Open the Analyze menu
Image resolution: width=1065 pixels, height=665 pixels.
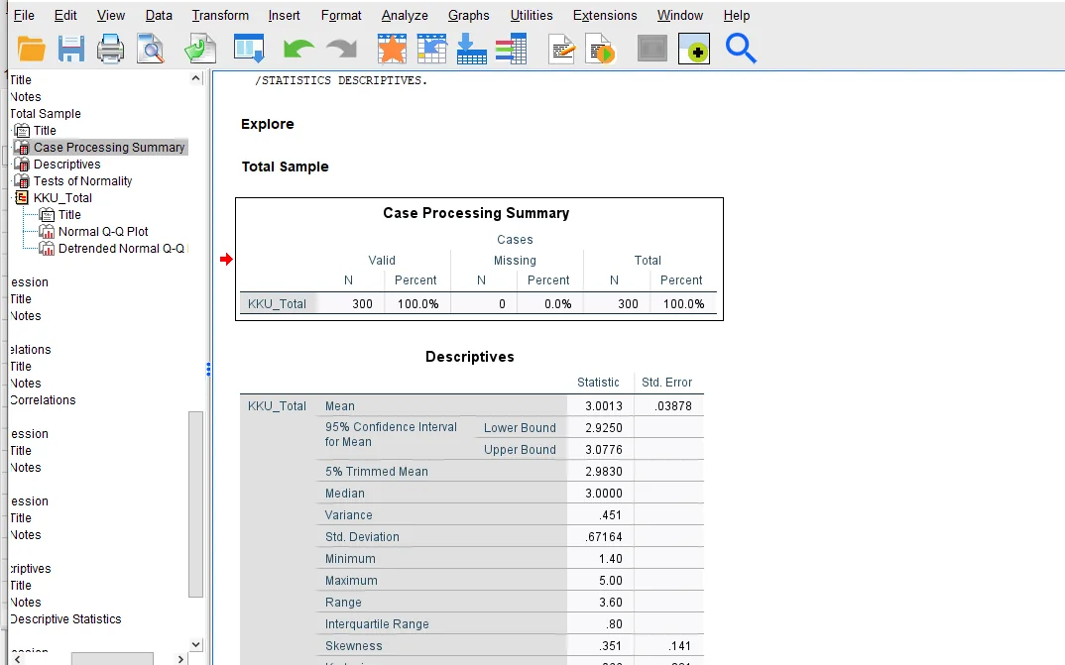(405, 15)
